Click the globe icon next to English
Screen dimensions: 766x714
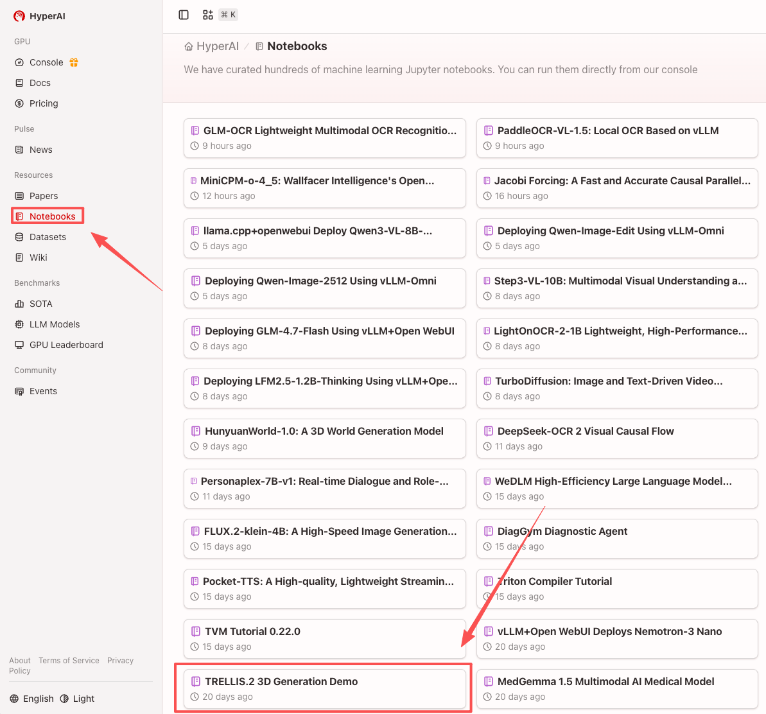click(x=15, y=699)
